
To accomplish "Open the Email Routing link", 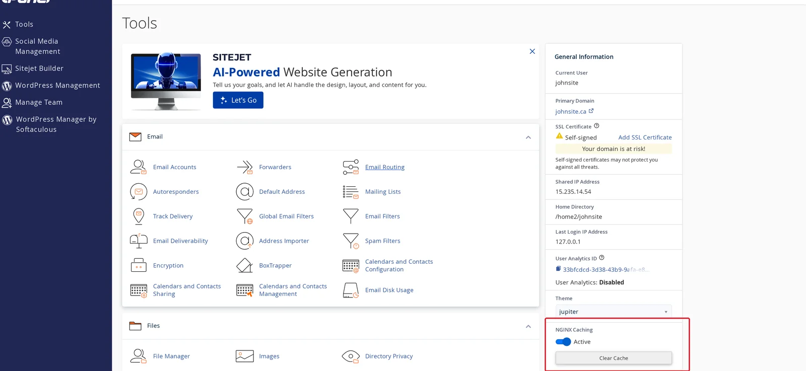I will pyautogui.click(x=385, y=167).
